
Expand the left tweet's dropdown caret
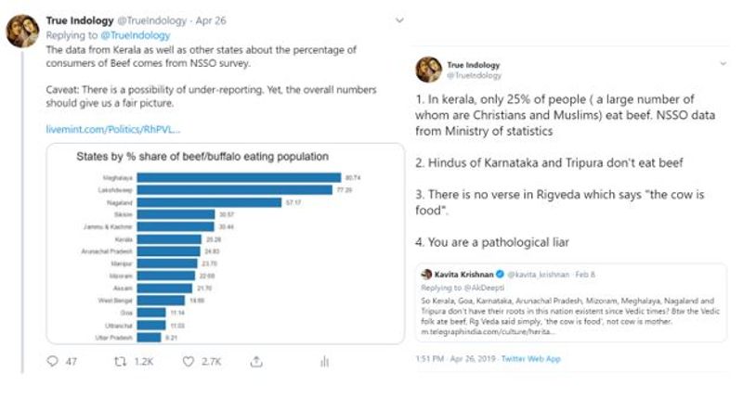(x=398, y=19)
